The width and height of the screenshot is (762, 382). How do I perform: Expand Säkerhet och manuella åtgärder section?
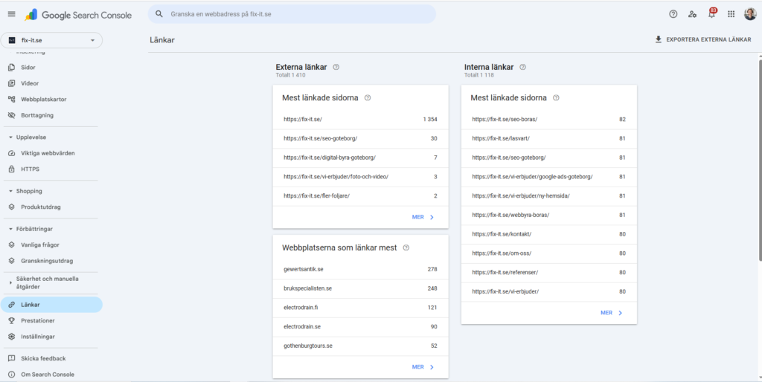(10, 282)
